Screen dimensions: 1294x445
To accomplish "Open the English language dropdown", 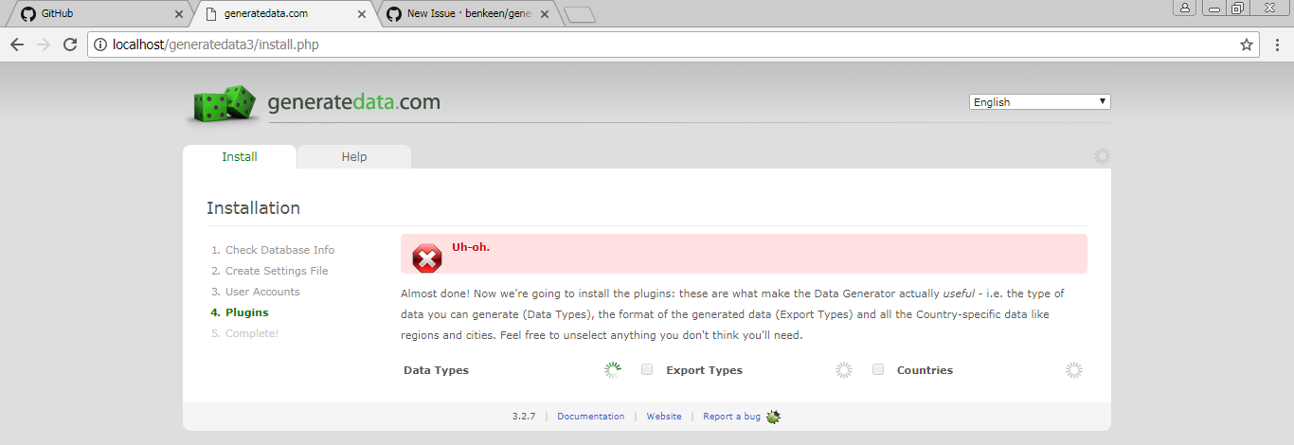I will pos(1039,102).
